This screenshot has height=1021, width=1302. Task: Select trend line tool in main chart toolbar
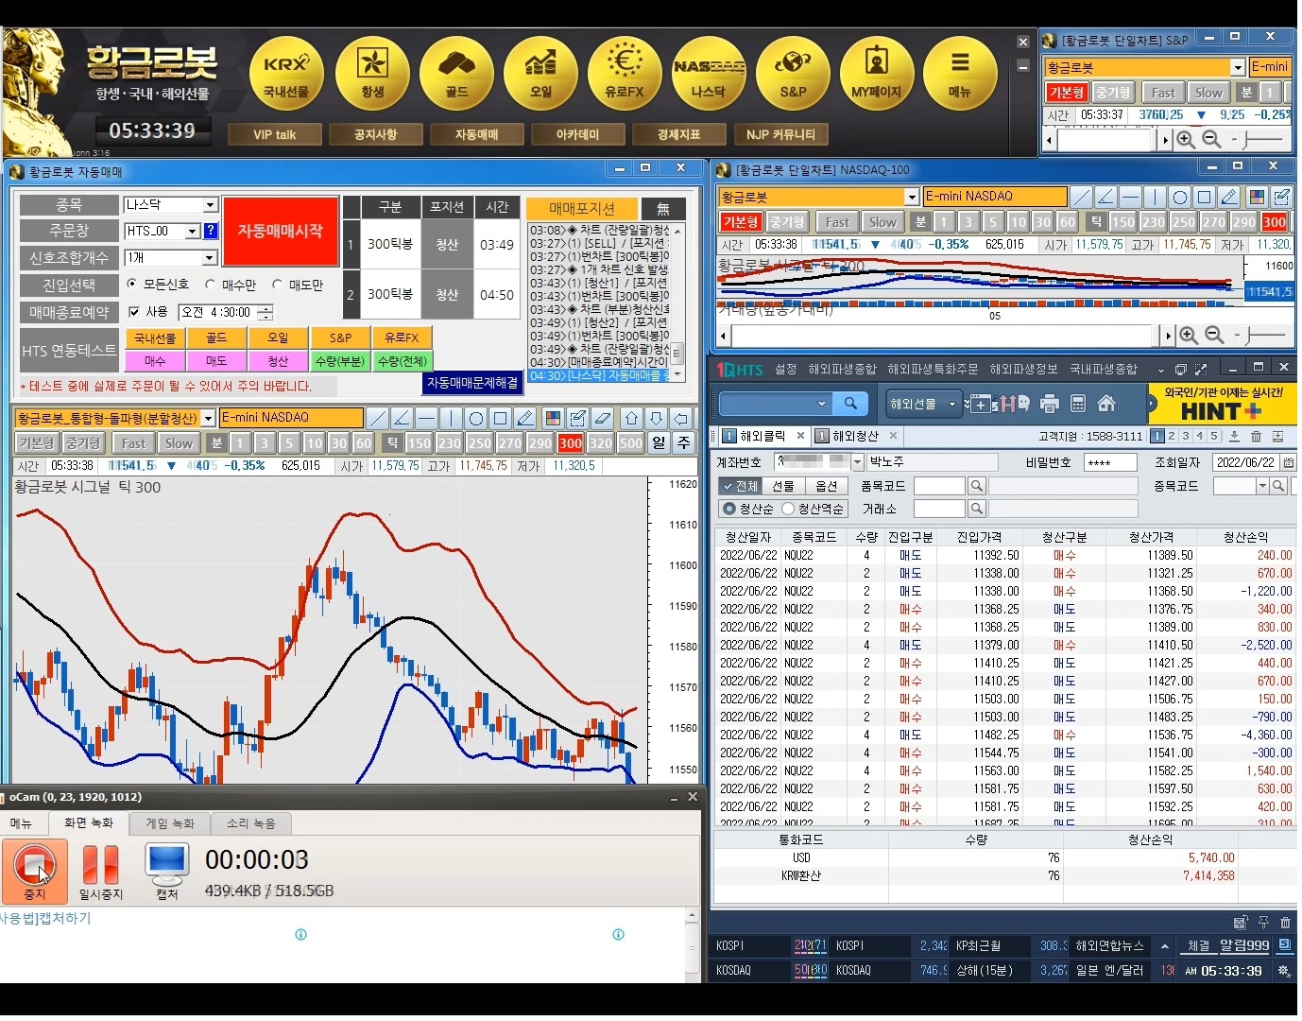pyautogui.click(x=377, y=418)
